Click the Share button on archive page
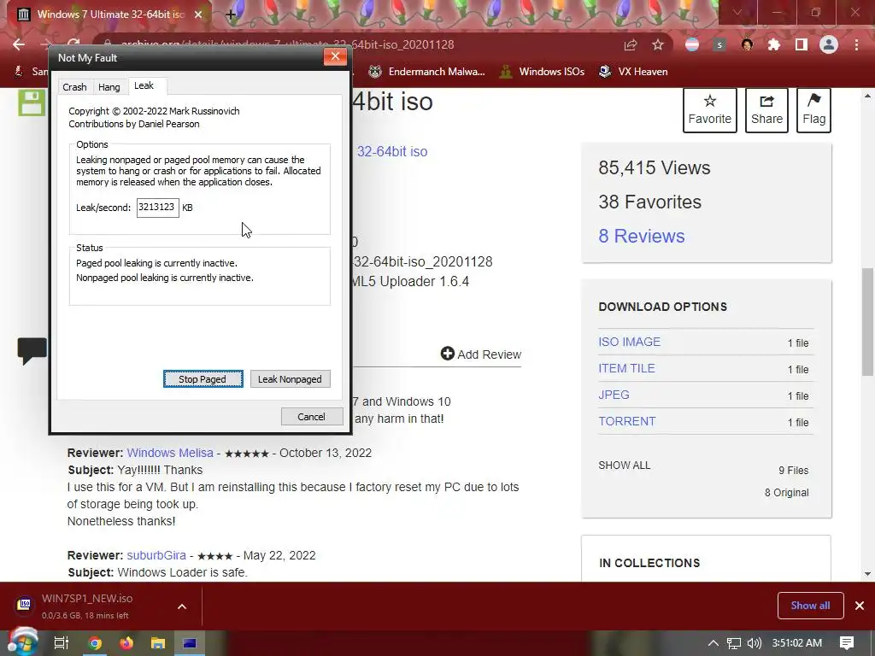The height and width of the screenshot is (656, 875). click(766, 110)
